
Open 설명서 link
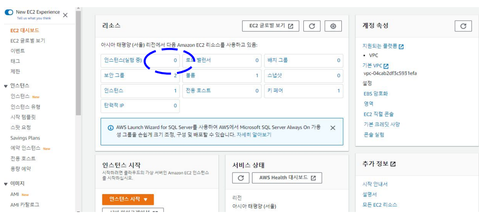click(370, 194)
